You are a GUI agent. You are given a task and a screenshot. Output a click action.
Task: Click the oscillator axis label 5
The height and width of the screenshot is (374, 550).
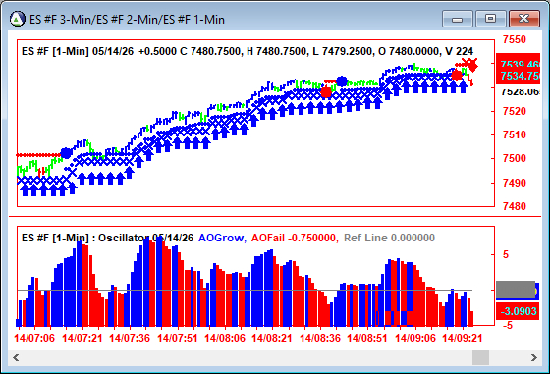pos(506,255)
